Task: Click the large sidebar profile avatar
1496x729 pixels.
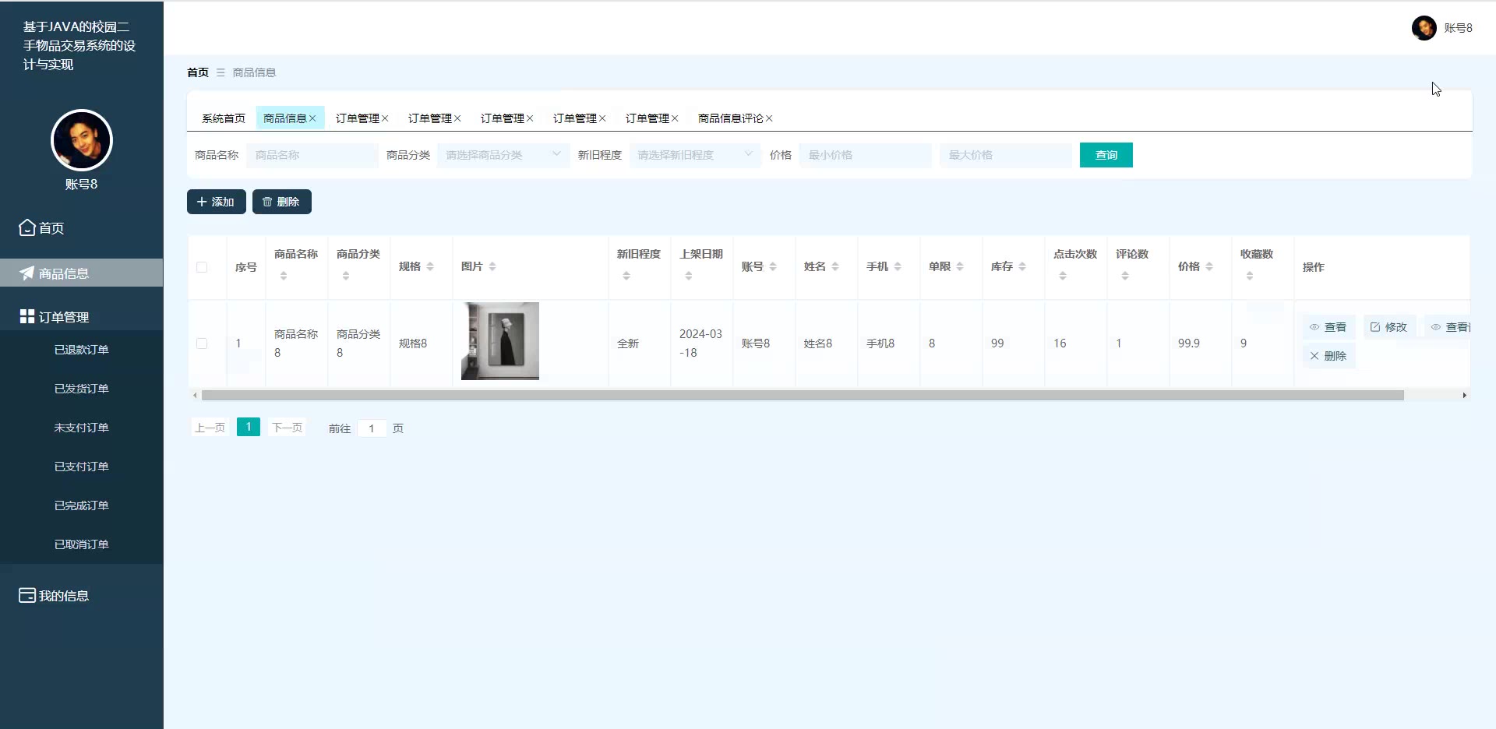Action: (82, 140)
